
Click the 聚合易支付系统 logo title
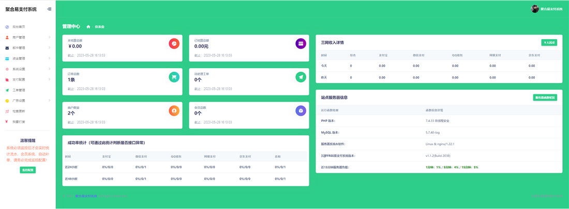tap(21, 9)
